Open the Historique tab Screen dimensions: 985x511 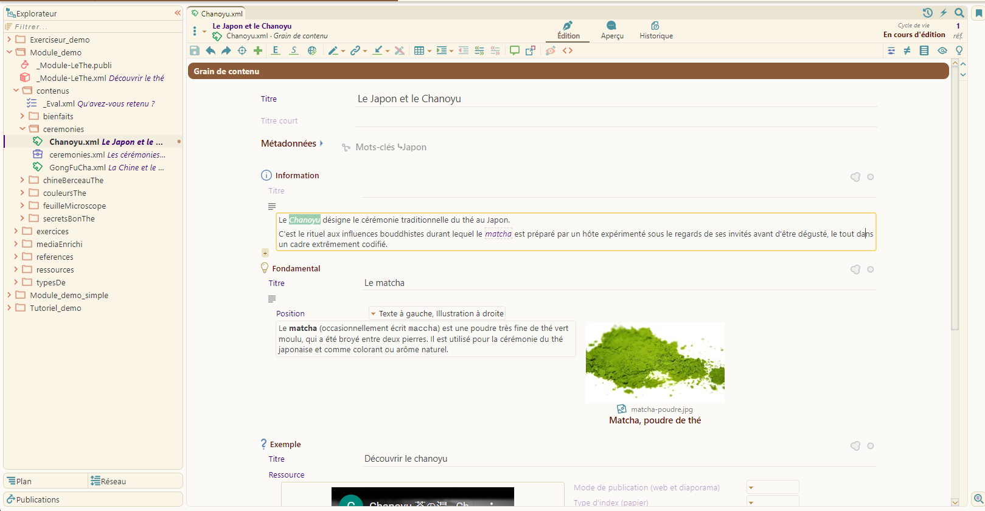tap(656, 30)
